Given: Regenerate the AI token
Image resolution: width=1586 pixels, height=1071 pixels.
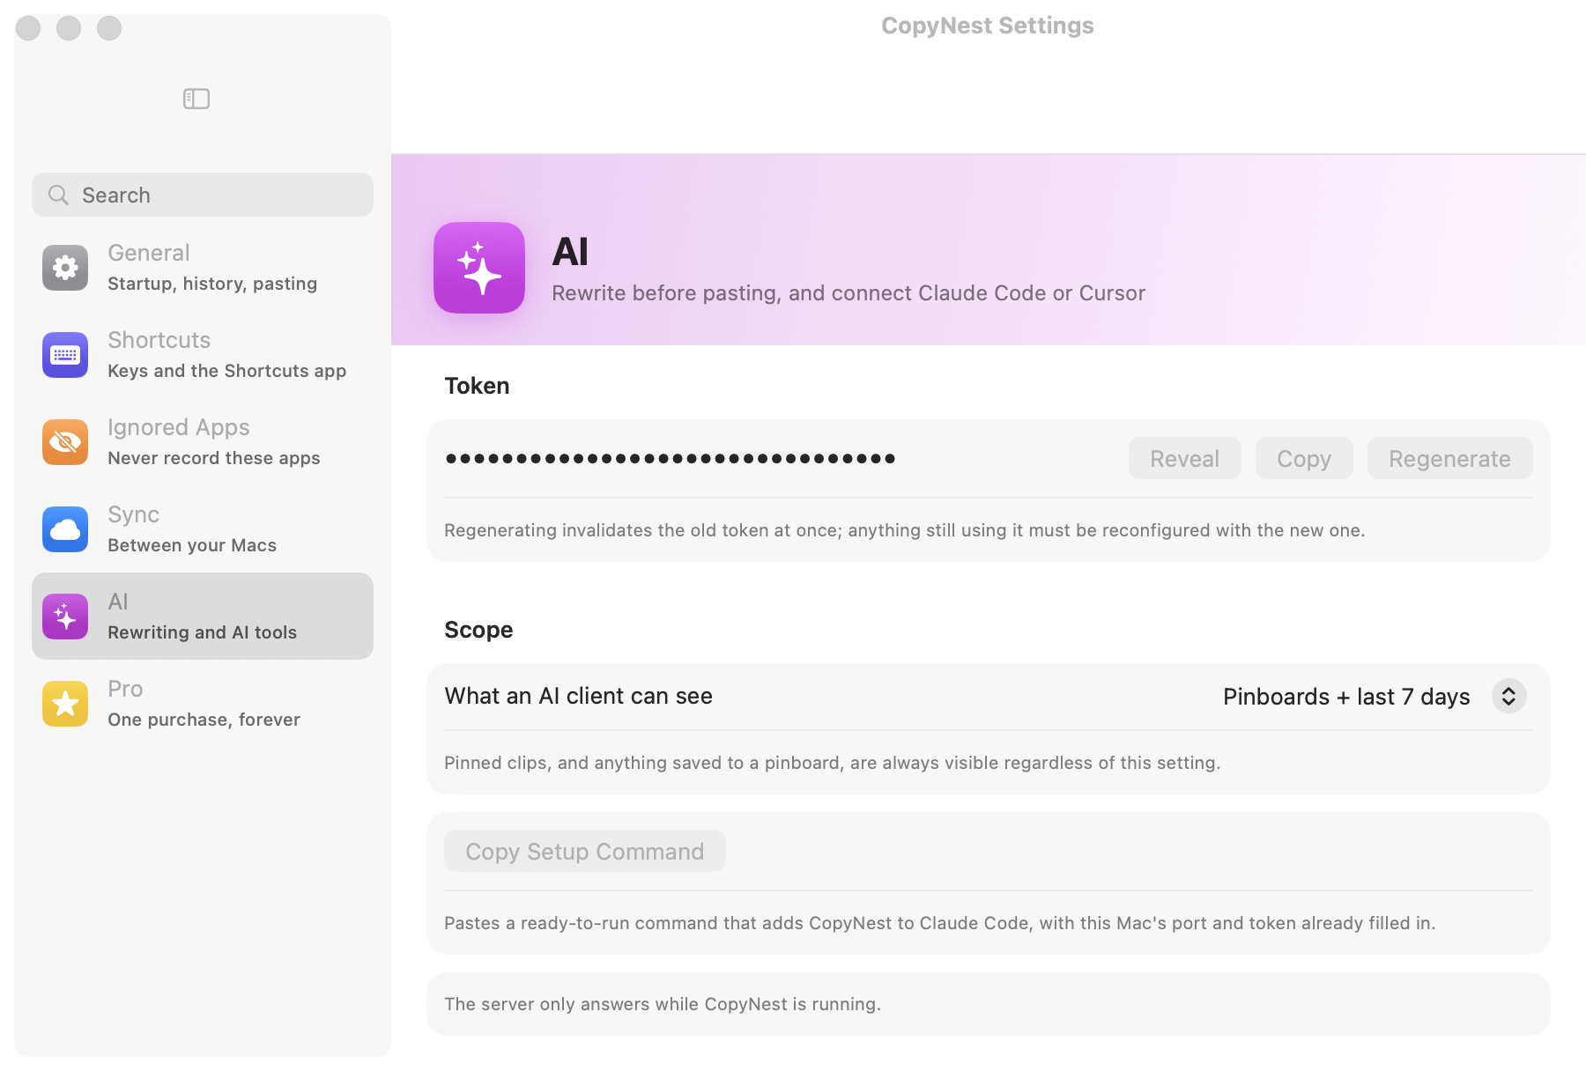Looking at the screenshot, I should (1450, 458).
